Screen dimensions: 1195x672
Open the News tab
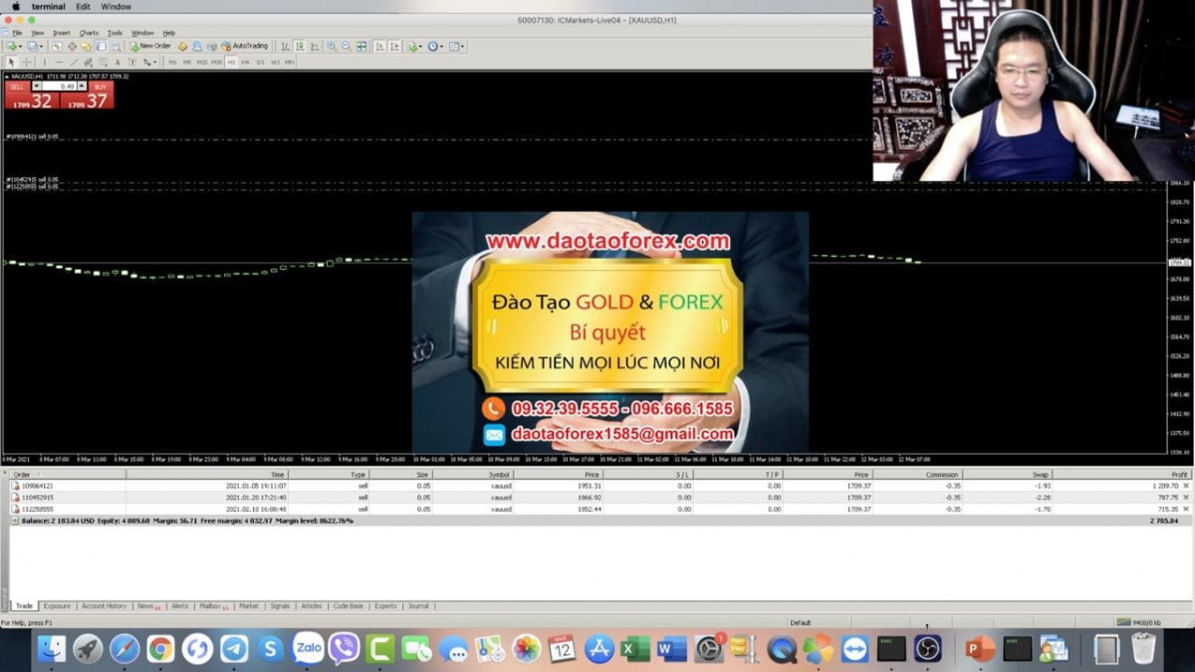pyautogui.click(x=147, y=605)
